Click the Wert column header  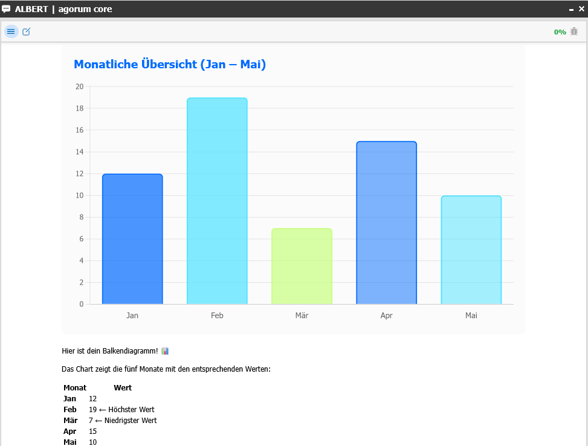click(x=123, y=388)
